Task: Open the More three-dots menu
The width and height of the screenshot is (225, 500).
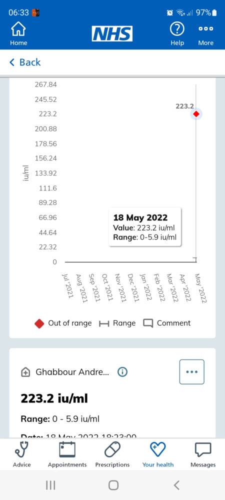Action: [x=205, y=28]
